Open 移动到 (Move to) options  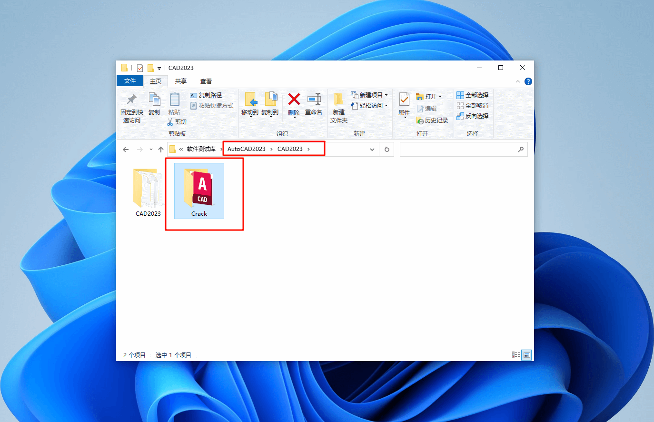pos(251,106)
